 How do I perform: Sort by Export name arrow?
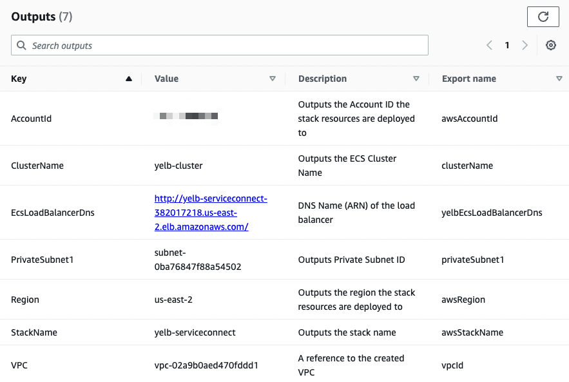pyautogui.click(x=559, y=79)
